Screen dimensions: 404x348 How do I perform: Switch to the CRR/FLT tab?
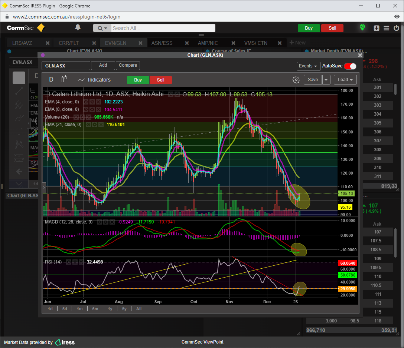(69, 43)
